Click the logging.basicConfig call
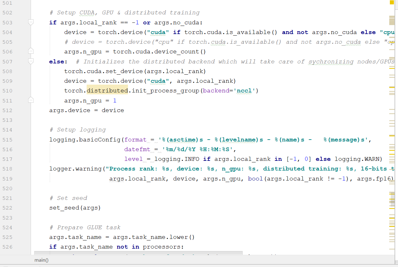Image resolution: width=398 pixels, height=267 pixels. click(85, 140)
